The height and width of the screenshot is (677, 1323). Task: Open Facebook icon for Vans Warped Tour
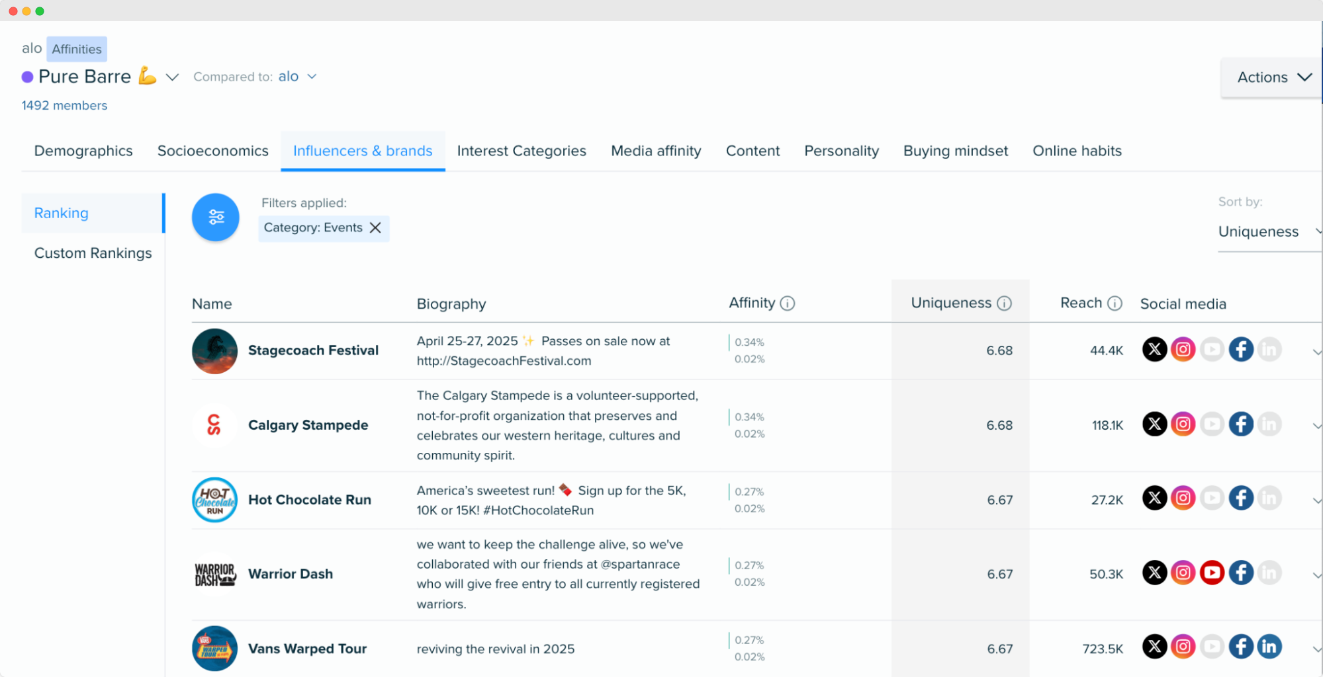(1241, 647)
